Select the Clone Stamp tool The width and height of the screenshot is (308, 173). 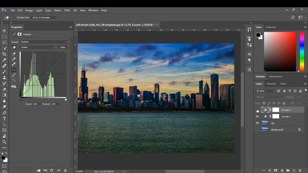pos(4,78)
